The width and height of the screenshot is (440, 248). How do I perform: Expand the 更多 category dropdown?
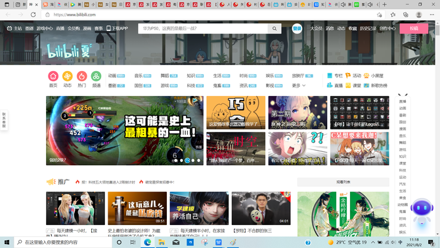pyautogui.click(x=299, y=86)
